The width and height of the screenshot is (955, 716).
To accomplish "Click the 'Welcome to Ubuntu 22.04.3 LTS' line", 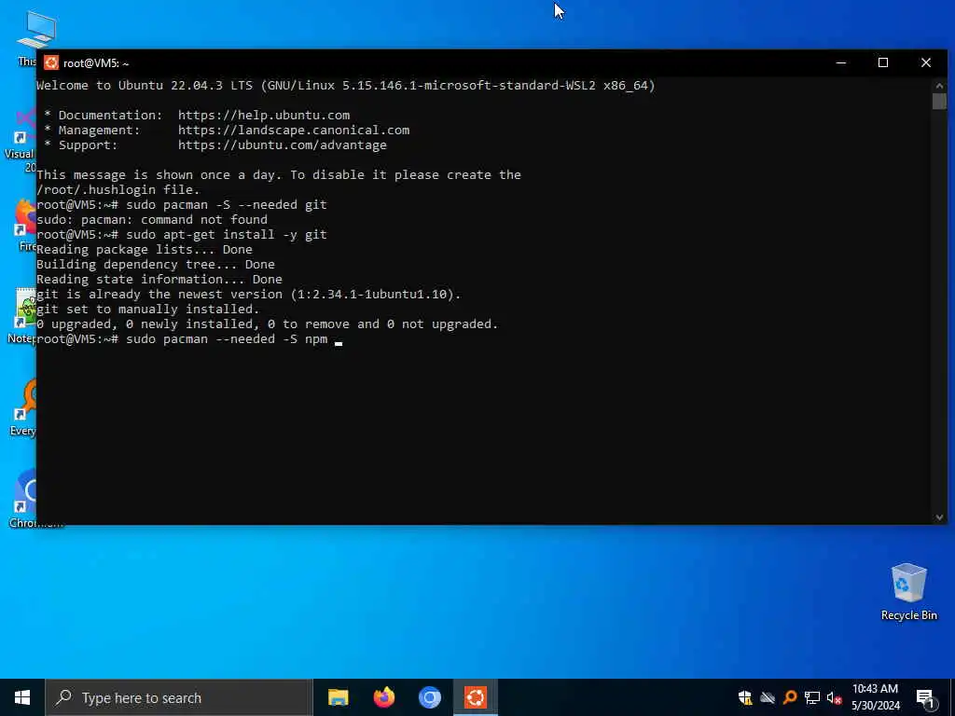I will click(x=345, y=85).
